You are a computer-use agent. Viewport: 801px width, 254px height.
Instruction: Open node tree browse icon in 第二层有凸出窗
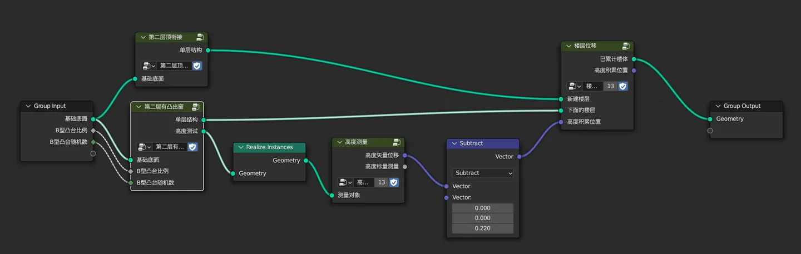pyautogui.click(x=145, y=147)
